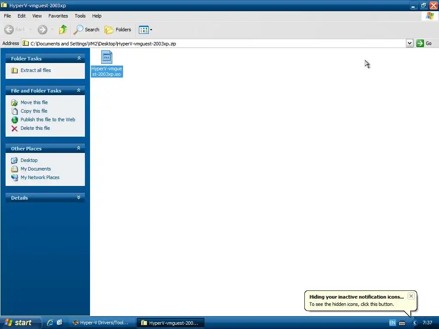Launch Internet Explorer from Quick Launch

[50, 323]
